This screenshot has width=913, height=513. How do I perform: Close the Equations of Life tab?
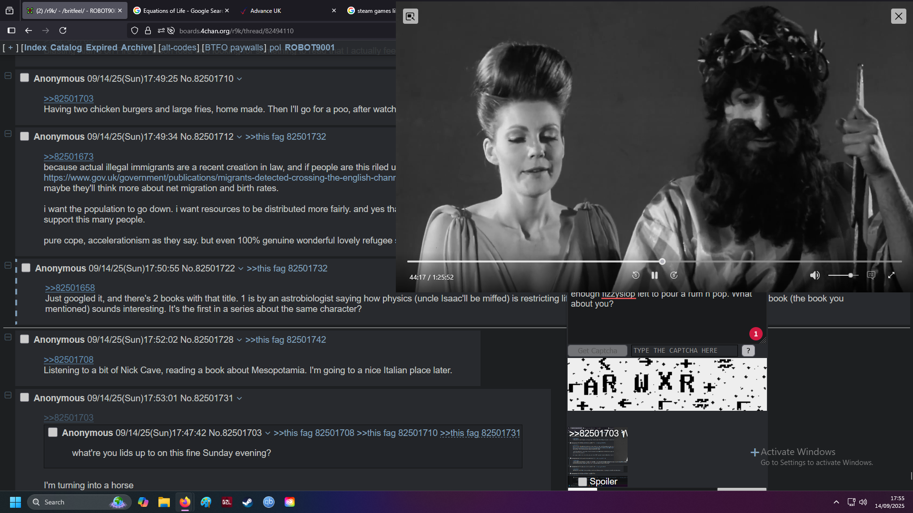point(227,10)
